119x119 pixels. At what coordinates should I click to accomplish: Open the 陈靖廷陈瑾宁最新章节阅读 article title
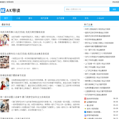(13, 75)
